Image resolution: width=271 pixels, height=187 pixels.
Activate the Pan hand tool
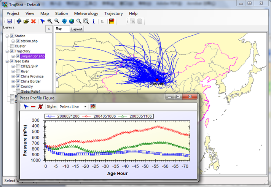tap(64, 21)
